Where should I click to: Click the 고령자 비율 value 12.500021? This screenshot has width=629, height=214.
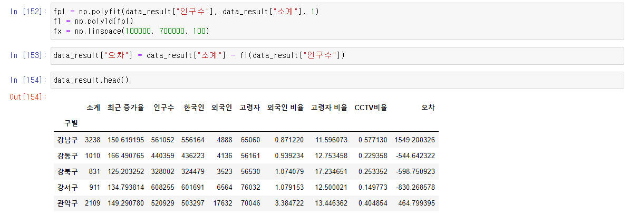point(329,187)
